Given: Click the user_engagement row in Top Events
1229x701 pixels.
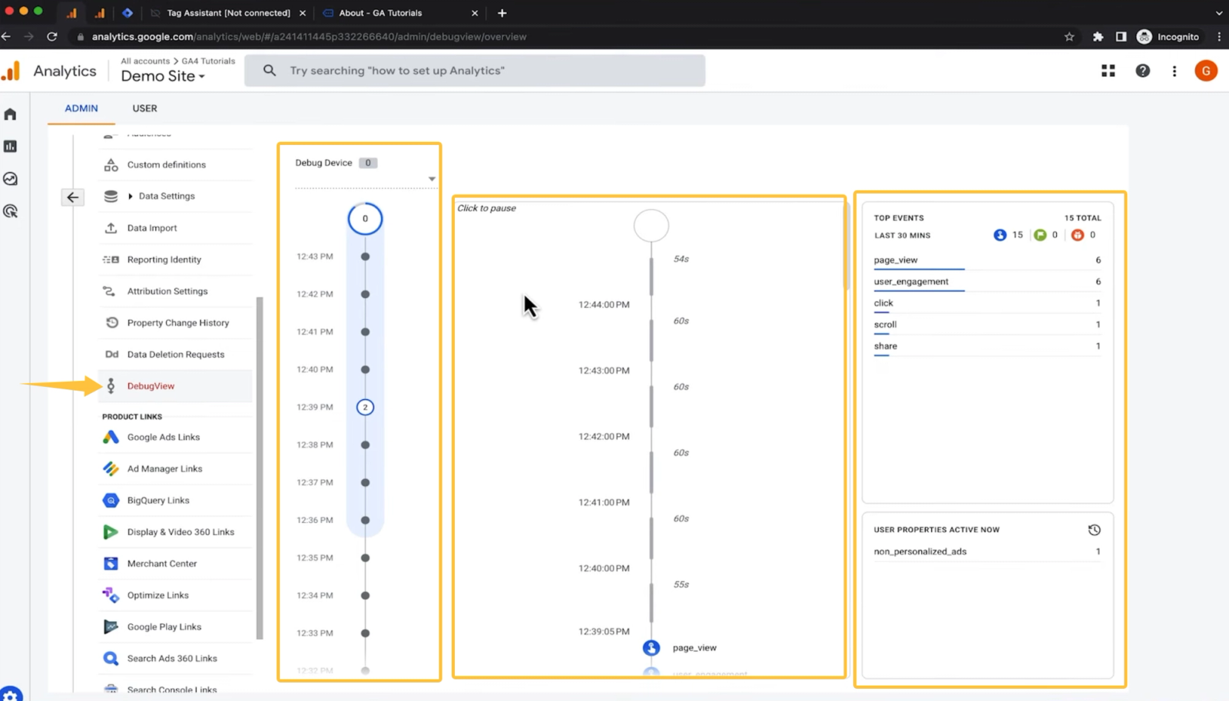Looking at the screenshot, I should (x=987, y=282).
